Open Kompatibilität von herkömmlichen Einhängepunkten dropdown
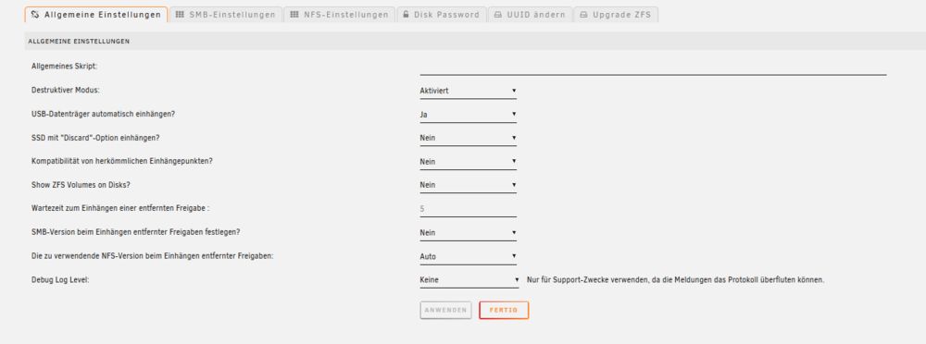 click(469, 162)
